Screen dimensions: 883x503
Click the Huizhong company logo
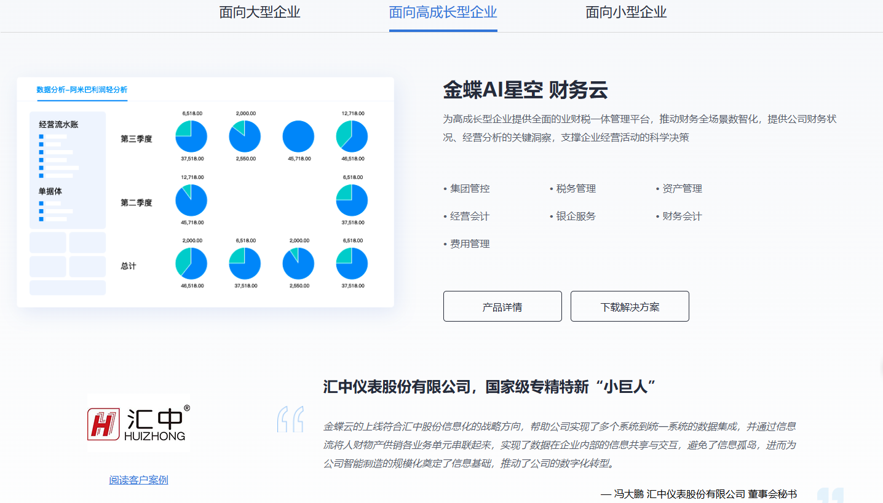[x=138, y=423]
